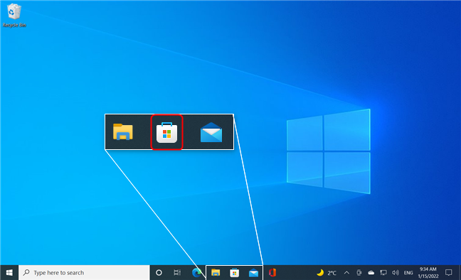Open the volume speaker control

click(396, 273)
